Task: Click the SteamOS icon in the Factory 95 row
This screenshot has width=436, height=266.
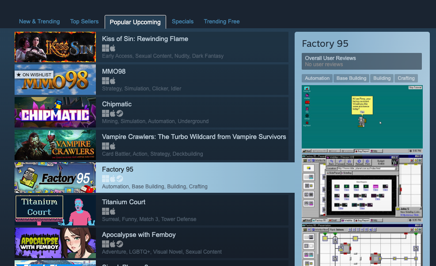Action: [120, 179]
